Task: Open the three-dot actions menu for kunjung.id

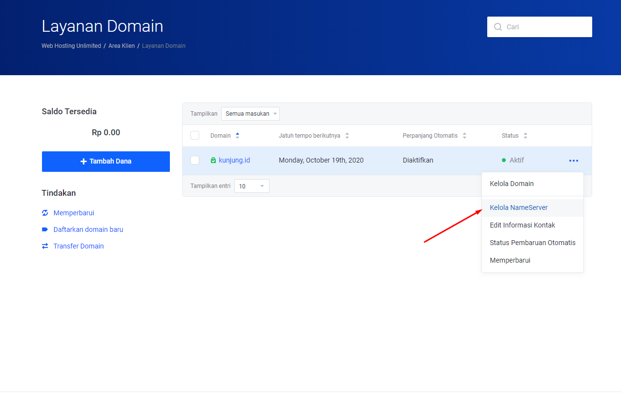Action: tap(574, 160)
